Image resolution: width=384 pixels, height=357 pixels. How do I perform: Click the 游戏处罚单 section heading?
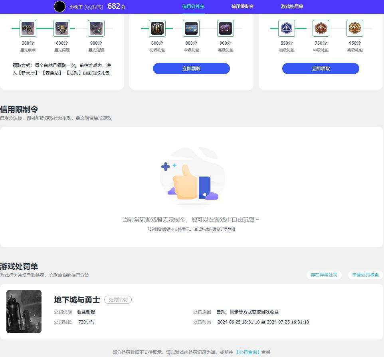pos(19,266)
